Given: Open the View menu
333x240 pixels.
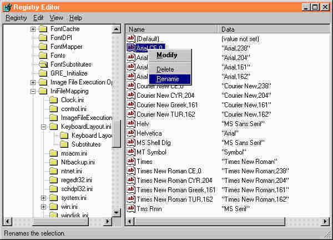Looking at the screenshot, I should tap(56, 18).
